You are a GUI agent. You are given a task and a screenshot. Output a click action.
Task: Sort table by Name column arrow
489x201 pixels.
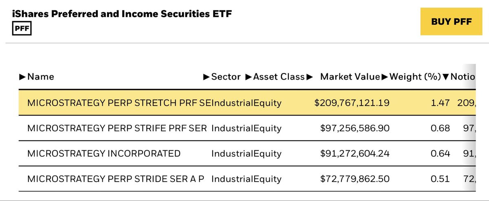coord(23,77)
